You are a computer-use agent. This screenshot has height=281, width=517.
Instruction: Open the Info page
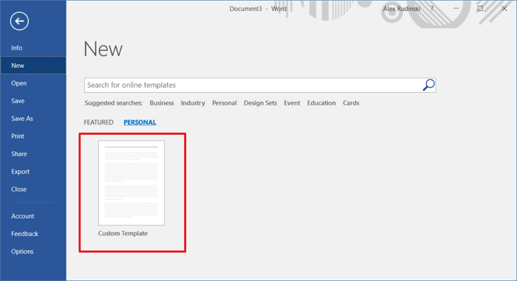pos(33,48)
